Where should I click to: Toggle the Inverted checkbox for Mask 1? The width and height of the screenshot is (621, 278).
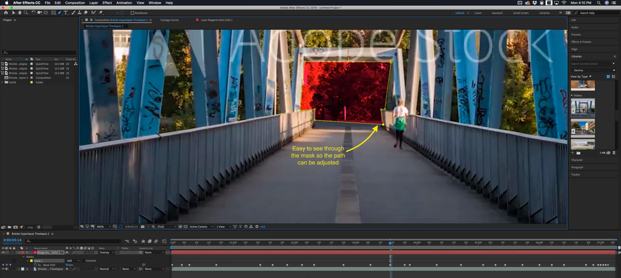pyautogui.click(x=83, y=261)
